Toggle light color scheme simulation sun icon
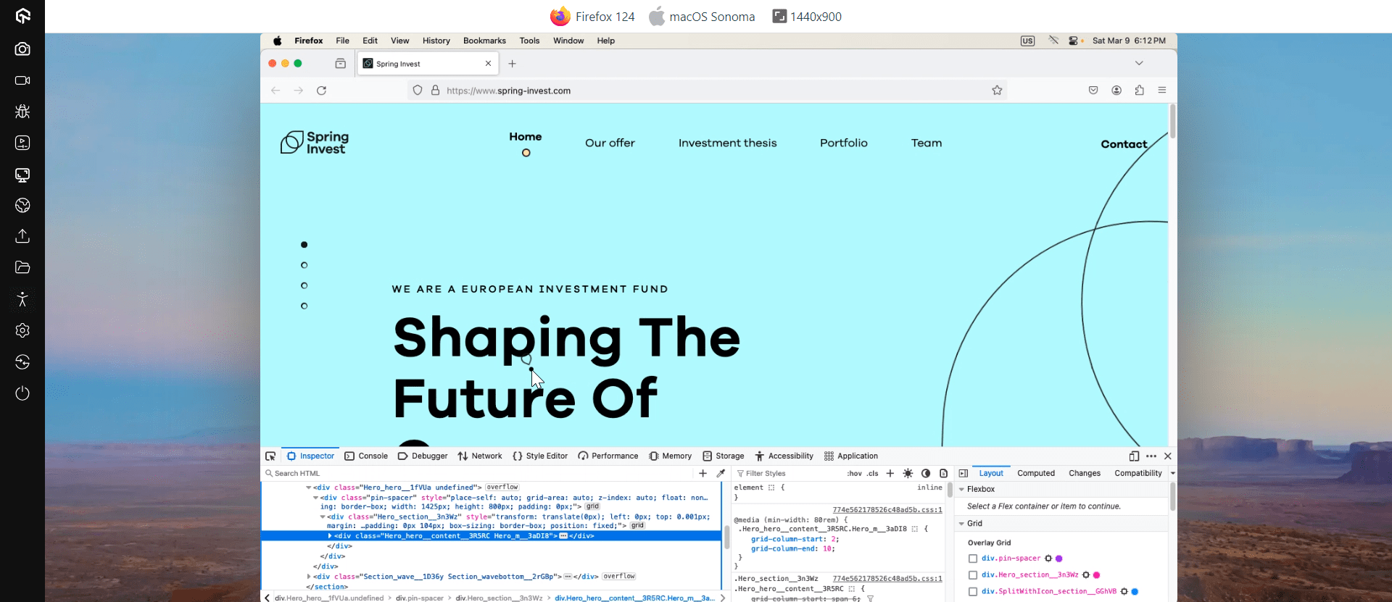 point(908,474)
